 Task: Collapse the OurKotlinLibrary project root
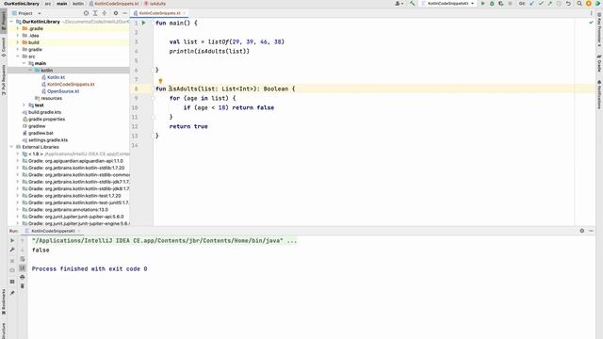[x=11, y=22]
